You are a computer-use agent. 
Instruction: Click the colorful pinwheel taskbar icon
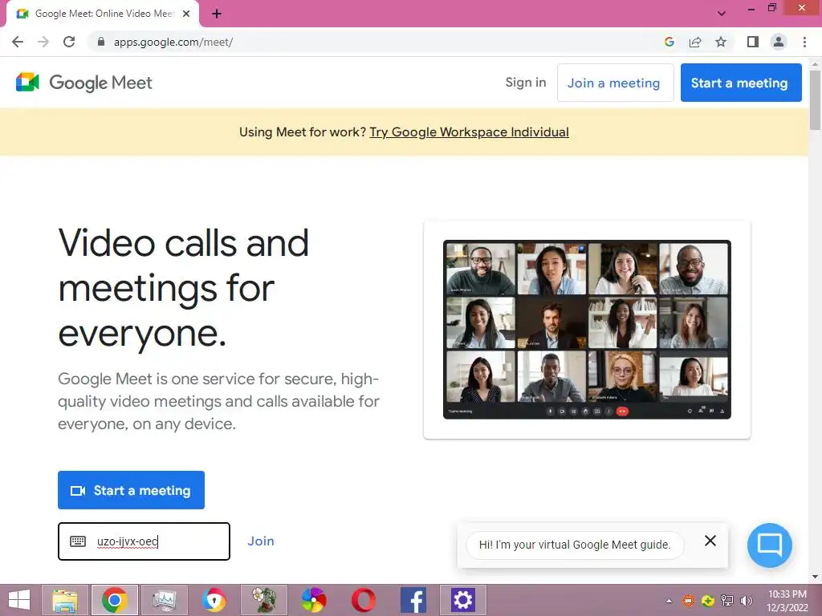[314, 600]
